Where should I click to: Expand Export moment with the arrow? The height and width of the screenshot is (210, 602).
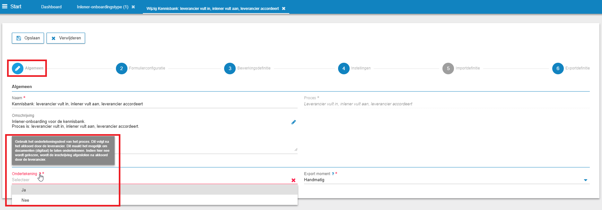click(x=586, y=180)
